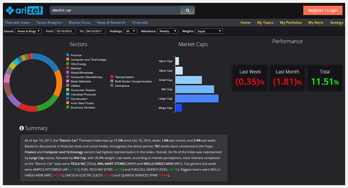348x188 pixels.
Task: Click the Finance legend color swatch
Action: tap(68, 55)
